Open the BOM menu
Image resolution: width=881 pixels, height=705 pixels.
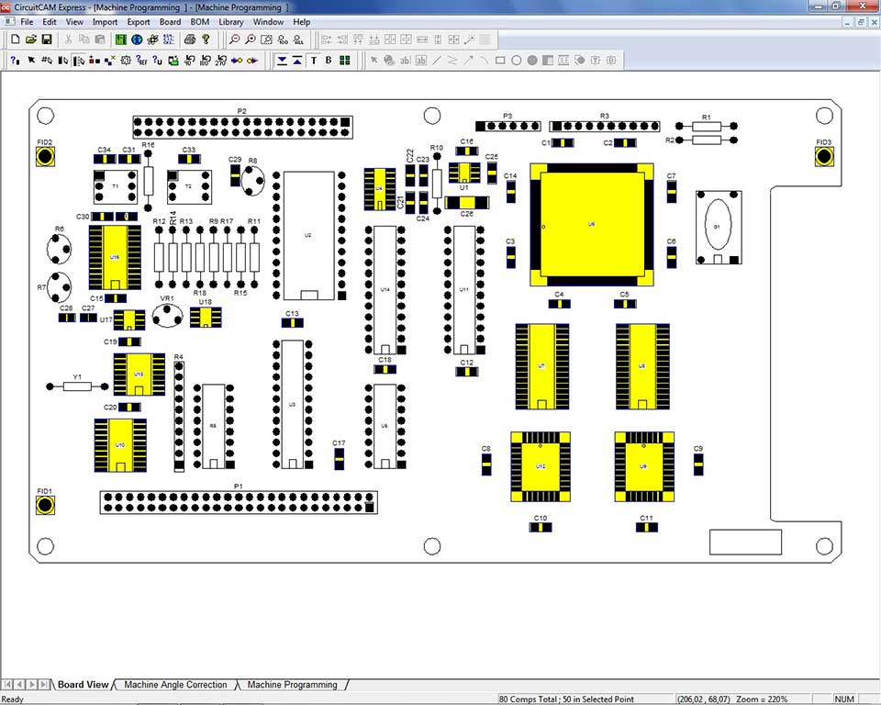click(x=200, y=21)
